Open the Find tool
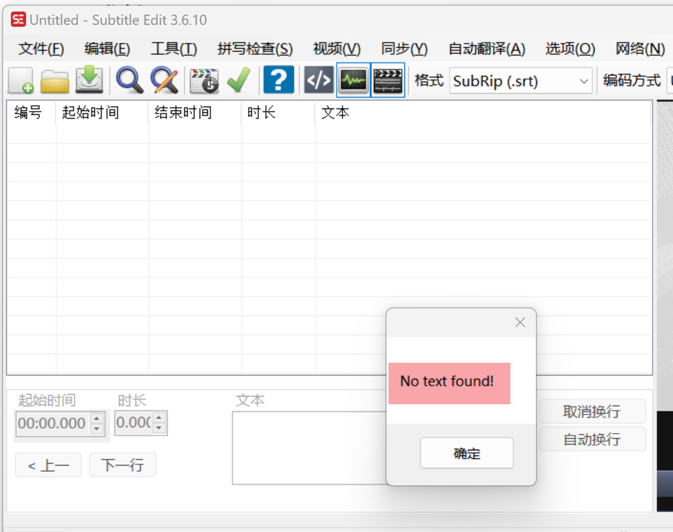Image resolution: width=673 pixels, height=532 pixels. tap(129, 80)
